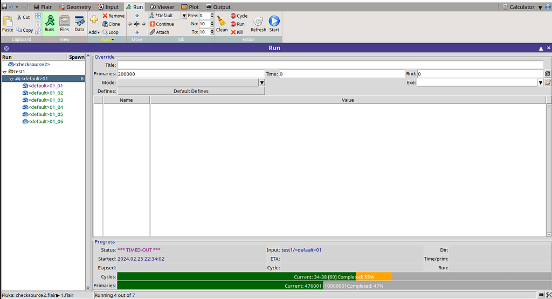Open the Input group dropdown label

pyautogui.click(x=107, y=39)
